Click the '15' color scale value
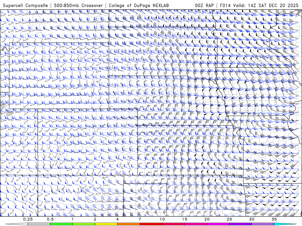The image size is (302, 226). click(x=185, y=219)
